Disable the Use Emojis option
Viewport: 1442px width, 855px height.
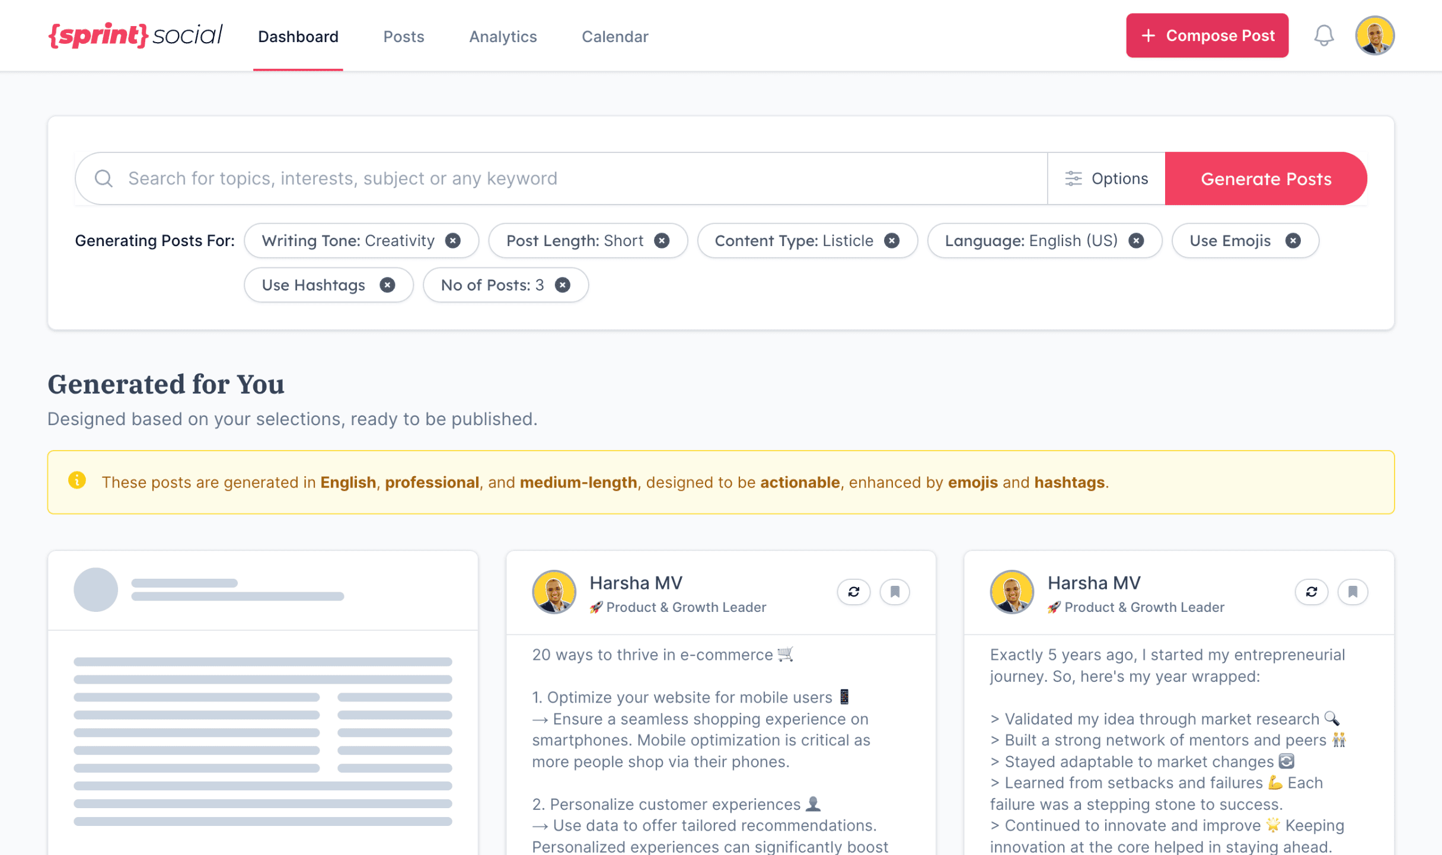(x=1293, y=241)
